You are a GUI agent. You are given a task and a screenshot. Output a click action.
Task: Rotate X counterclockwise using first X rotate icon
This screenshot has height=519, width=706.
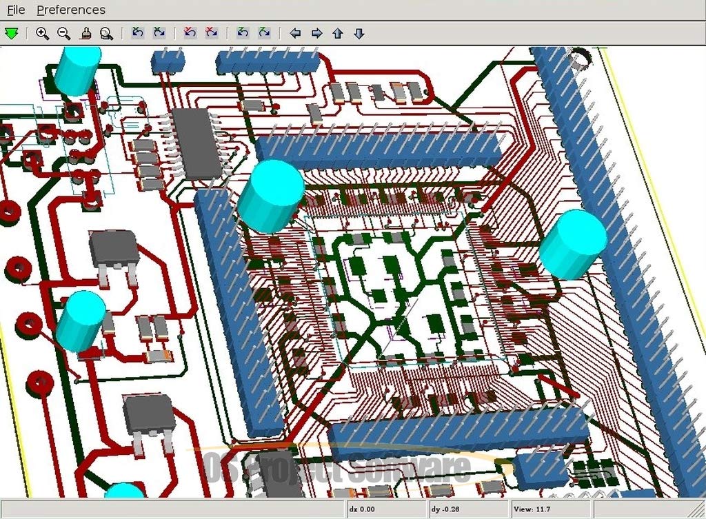pos(138,33)
